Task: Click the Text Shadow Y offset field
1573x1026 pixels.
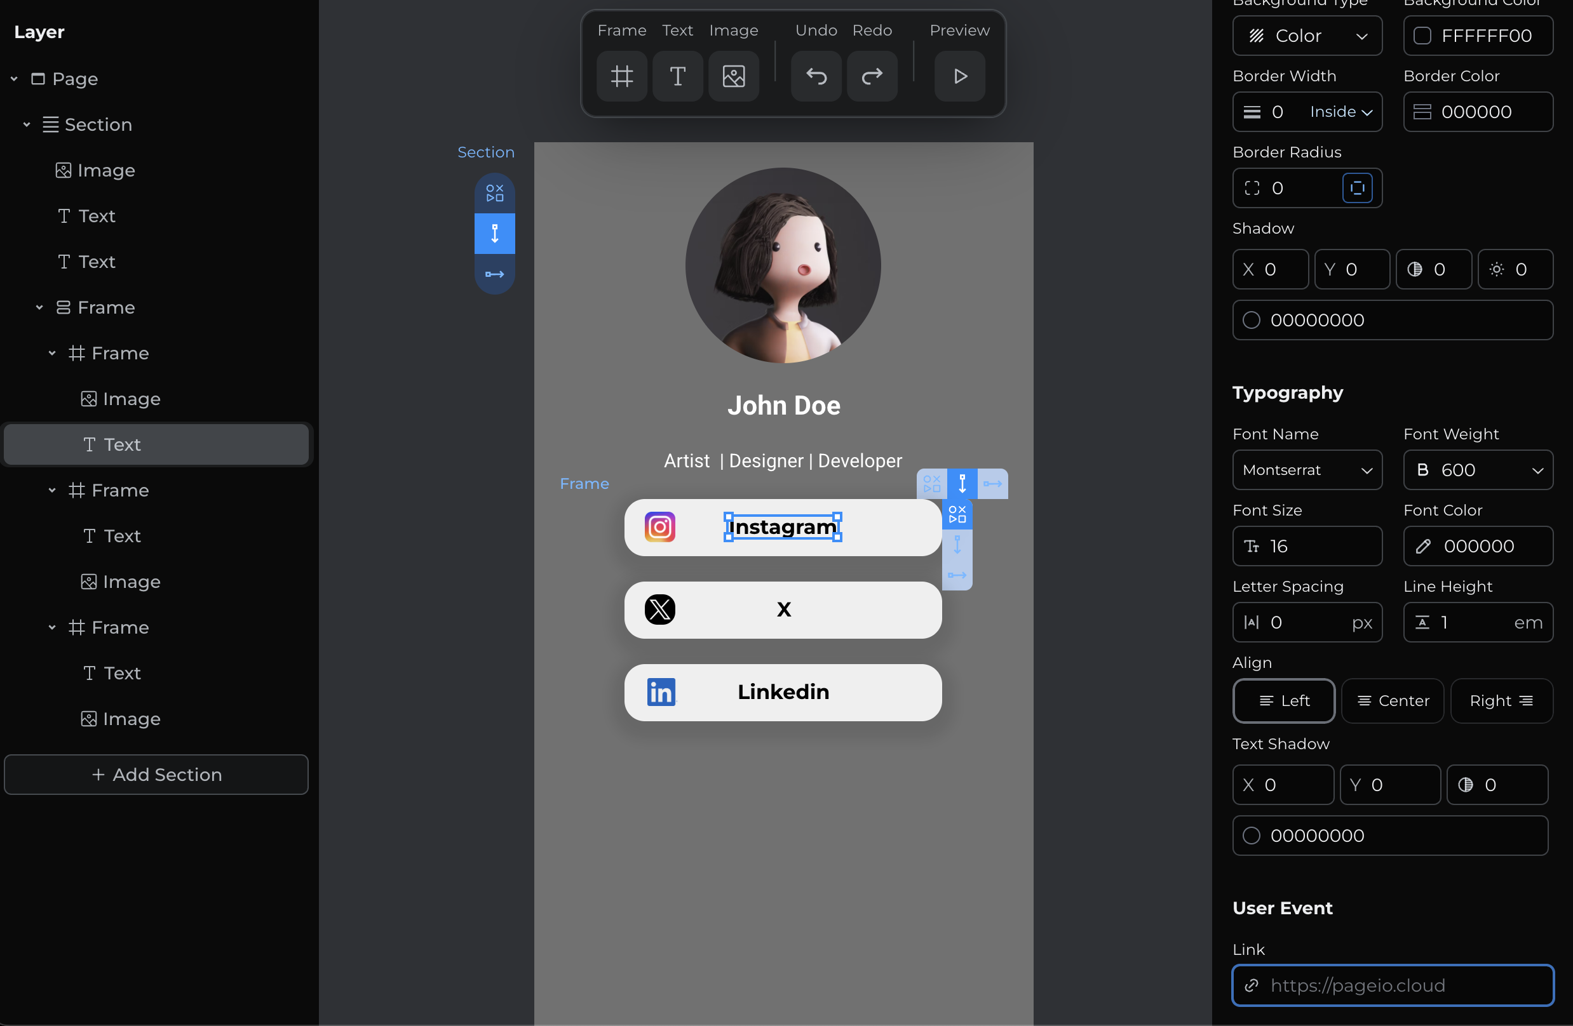Action: click(x=1390, y=785)
